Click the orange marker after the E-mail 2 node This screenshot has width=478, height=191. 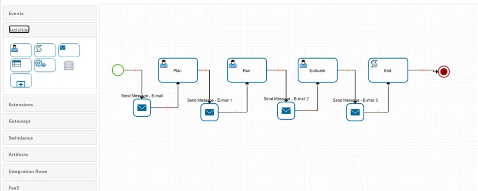[x=309, y=111]
